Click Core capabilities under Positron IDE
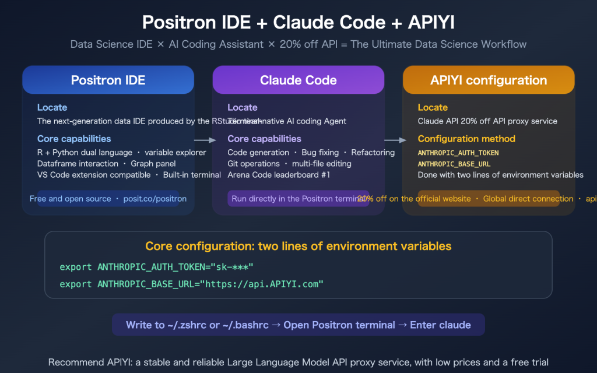Image resolution: width=597 pixels, height=373 pixels. (x=74, y=139)
